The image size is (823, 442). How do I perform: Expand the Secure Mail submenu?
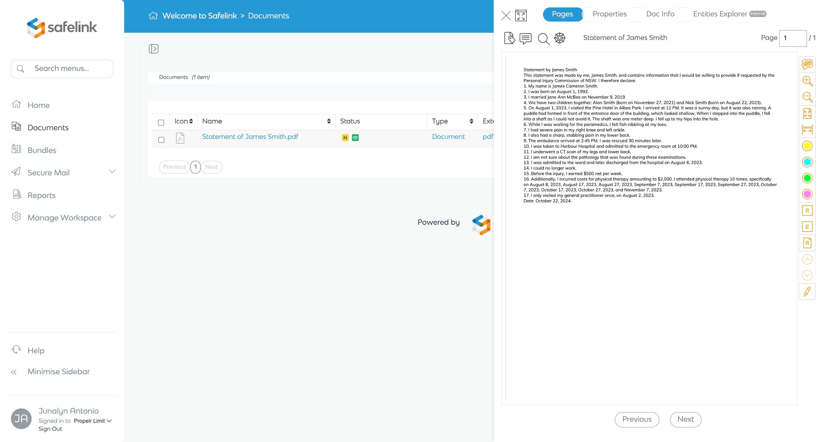coord(112,172)
